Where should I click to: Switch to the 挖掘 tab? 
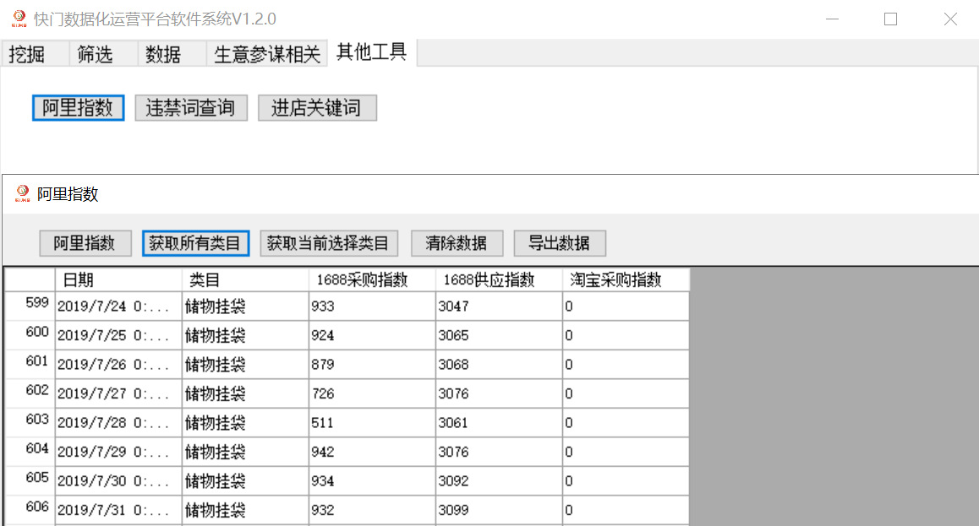pyautogui.click(x=35, y=53)
